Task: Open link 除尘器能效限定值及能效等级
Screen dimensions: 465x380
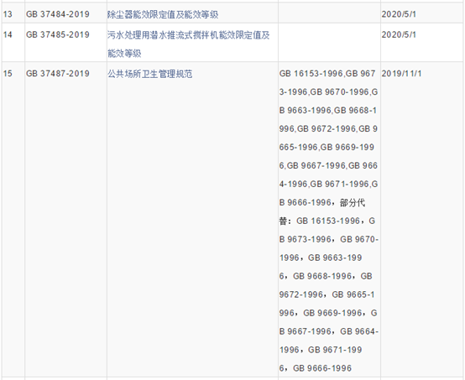Action: [x=163, y=14]
